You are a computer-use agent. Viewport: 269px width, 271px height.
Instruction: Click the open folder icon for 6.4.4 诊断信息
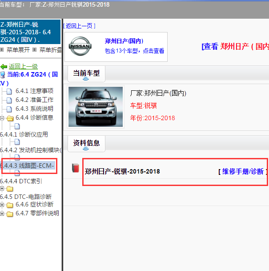coord(10,118)
